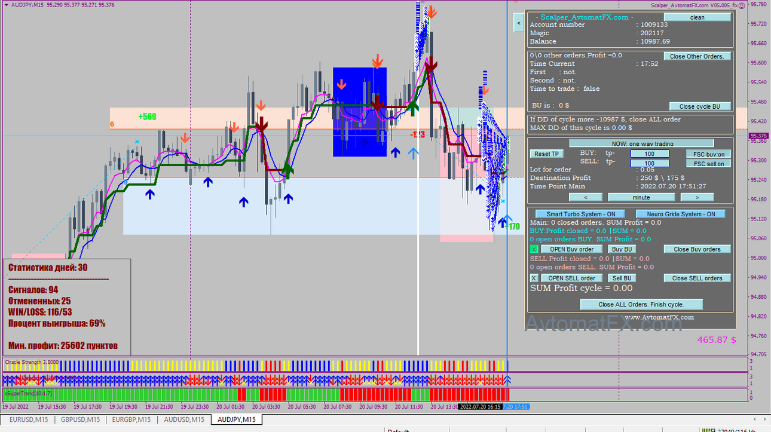Collapse the Scalper panel with side arrow
Image resolution: width=771 pixels, height=432 pixels.
coord(519,23)
